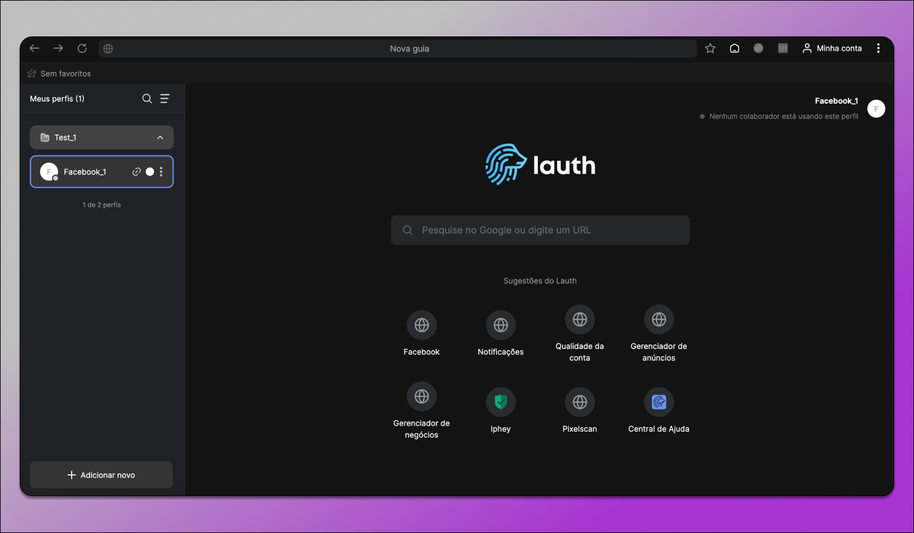Click the round link icon in the toolbar

pos(758,48)
